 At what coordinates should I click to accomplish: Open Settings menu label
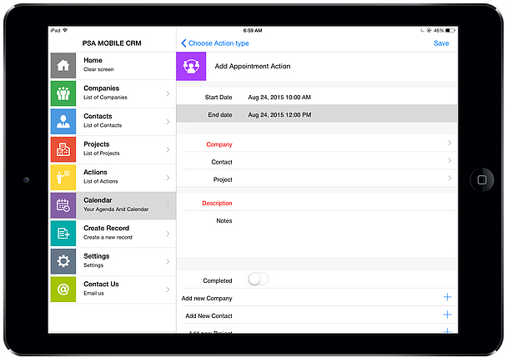click(x=97, y=256)
